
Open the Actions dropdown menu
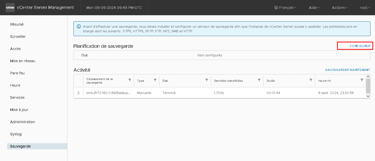click(340, 8)
